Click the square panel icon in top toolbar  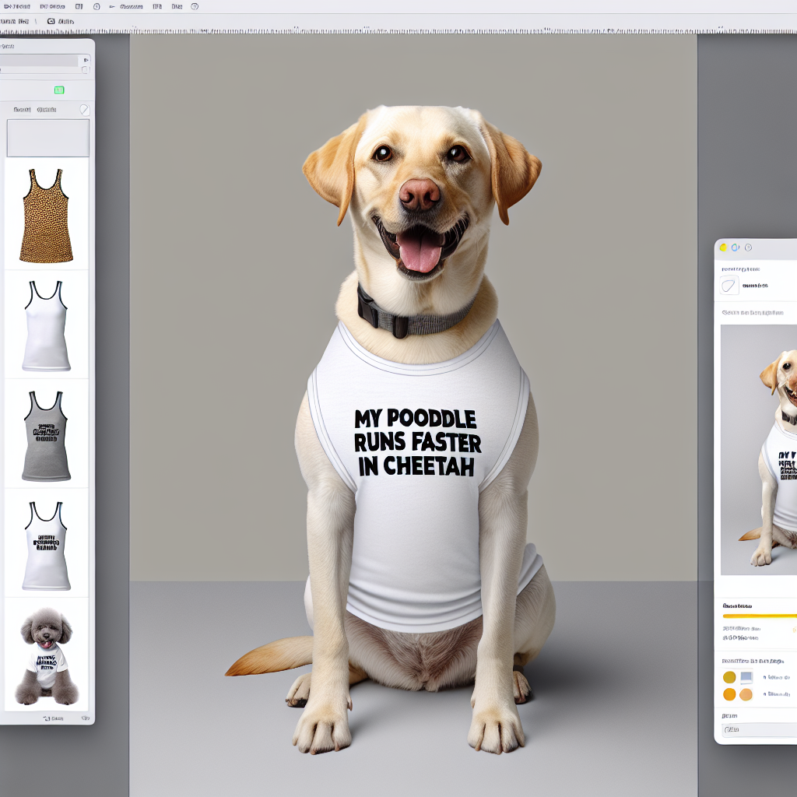(x=79, y=6)
